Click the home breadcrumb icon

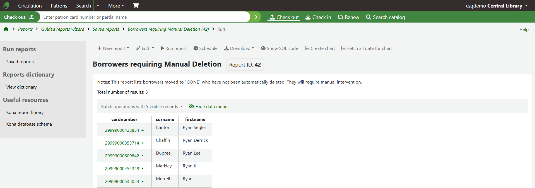(x=6, y=29)
